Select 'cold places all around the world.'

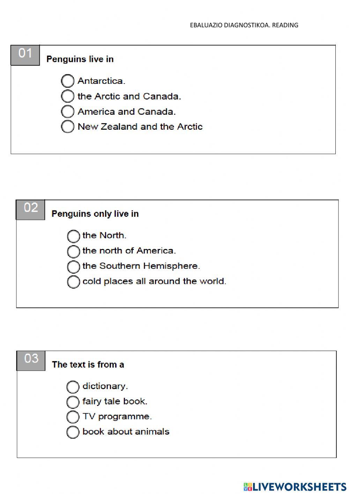coord(73,281)
